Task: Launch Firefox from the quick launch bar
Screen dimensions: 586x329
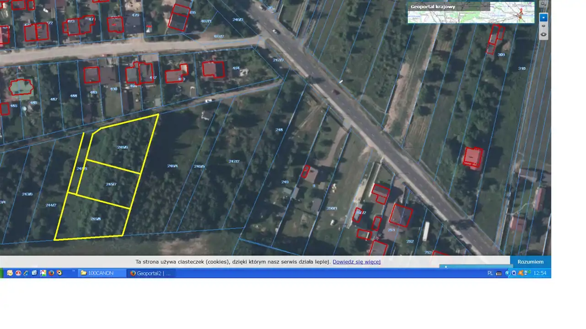Action: click(x=51, y=273)
